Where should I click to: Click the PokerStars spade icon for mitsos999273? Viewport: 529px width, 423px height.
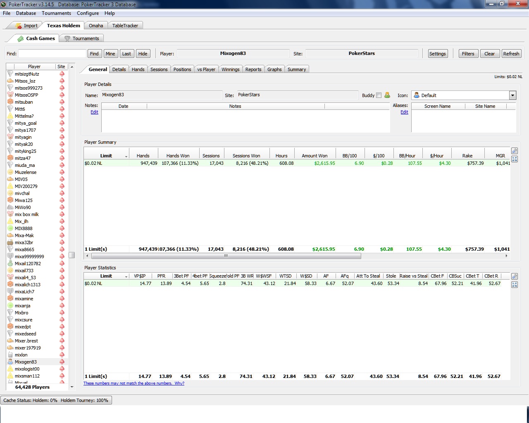coord(62,88)
